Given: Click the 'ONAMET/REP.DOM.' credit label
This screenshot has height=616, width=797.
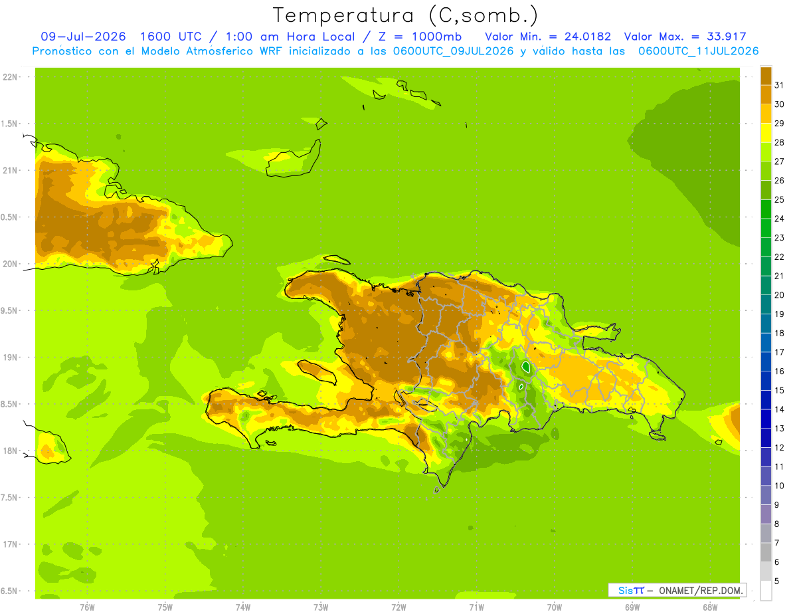Looking at the screenshot, I should (x=703, y=591).
